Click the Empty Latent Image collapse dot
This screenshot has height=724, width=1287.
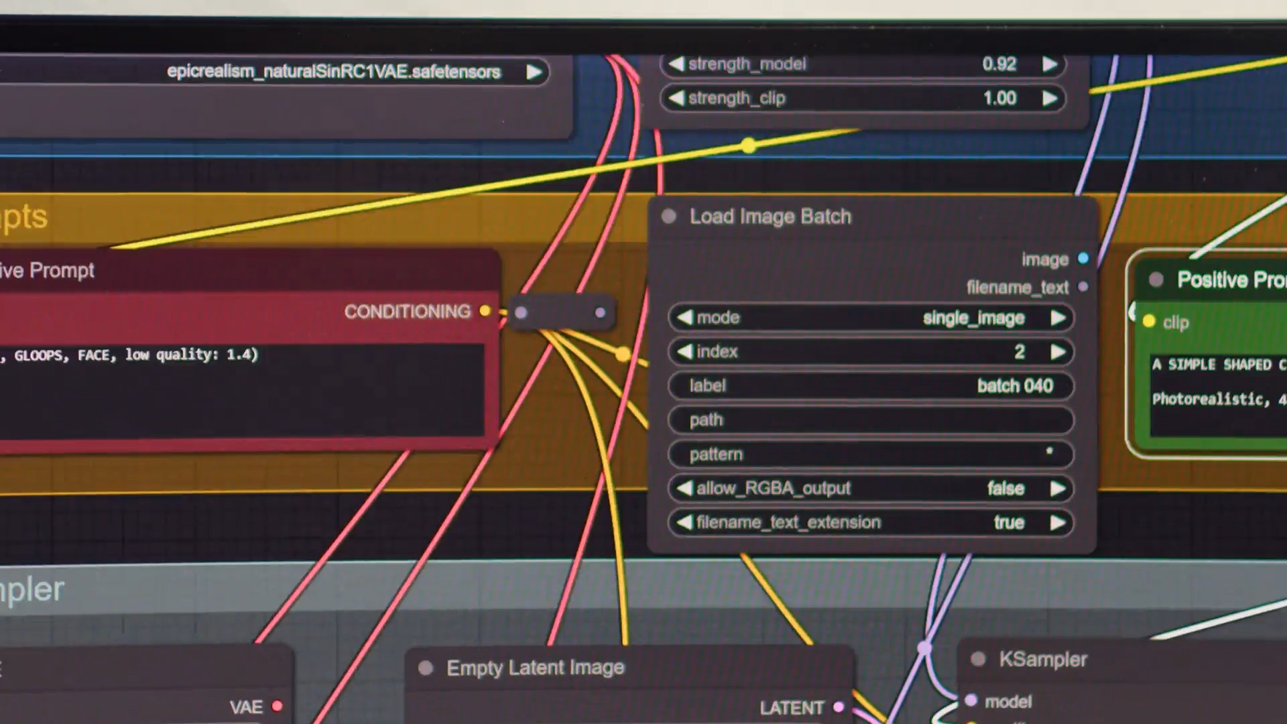pos(425,668)
